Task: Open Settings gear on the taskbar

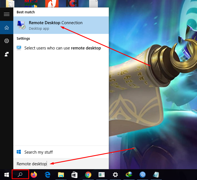Action: [115, 175]
